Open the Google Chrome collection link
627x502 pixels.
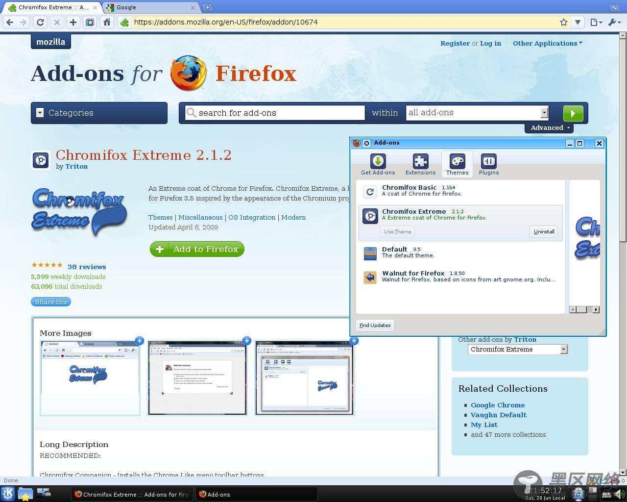point(498,405)
